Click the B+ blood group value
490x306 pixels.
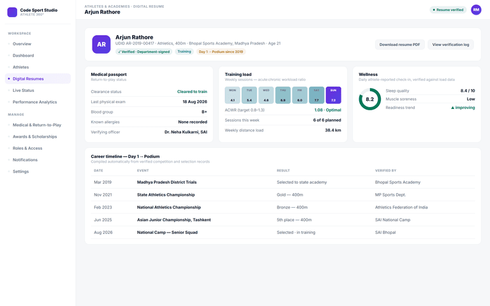[x=204, y=112]
